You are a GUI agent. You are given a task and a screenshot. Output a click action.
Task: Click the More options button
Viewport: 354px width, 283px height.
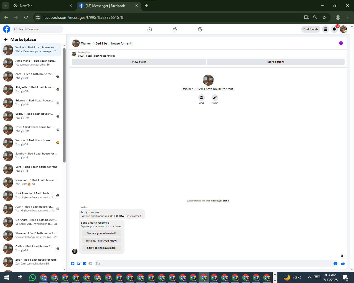(x=276, y=62)
